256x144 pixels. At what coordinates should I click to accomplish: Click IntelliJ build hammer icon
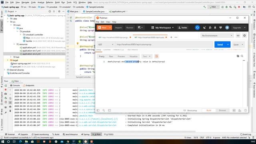204,7
